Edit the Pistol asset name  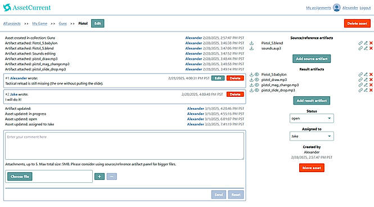(x=97, y=24)
